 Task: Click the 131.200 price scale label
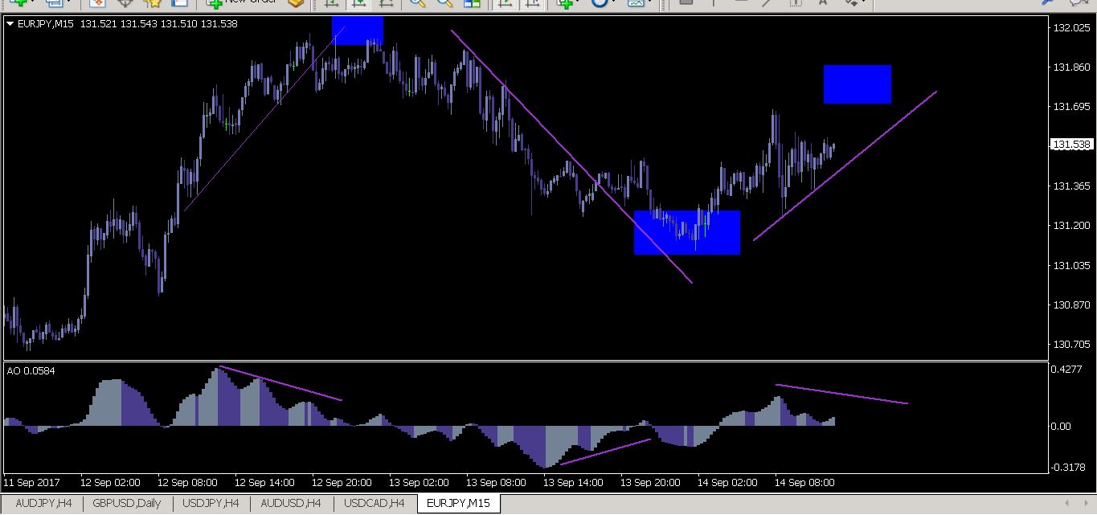1071,226
